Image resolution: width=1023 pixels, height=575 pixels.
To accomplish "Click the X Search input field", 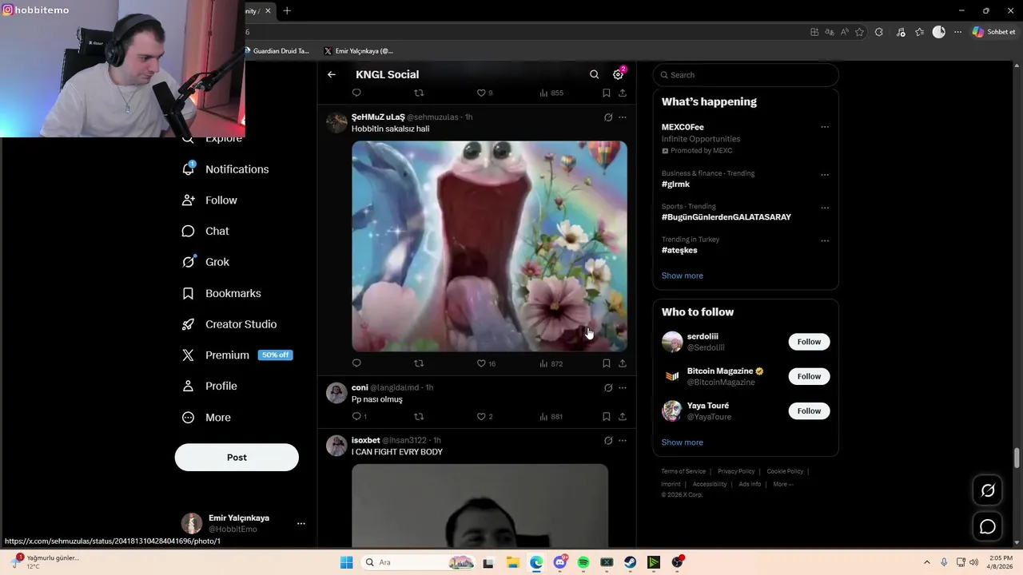I will 746,75.
